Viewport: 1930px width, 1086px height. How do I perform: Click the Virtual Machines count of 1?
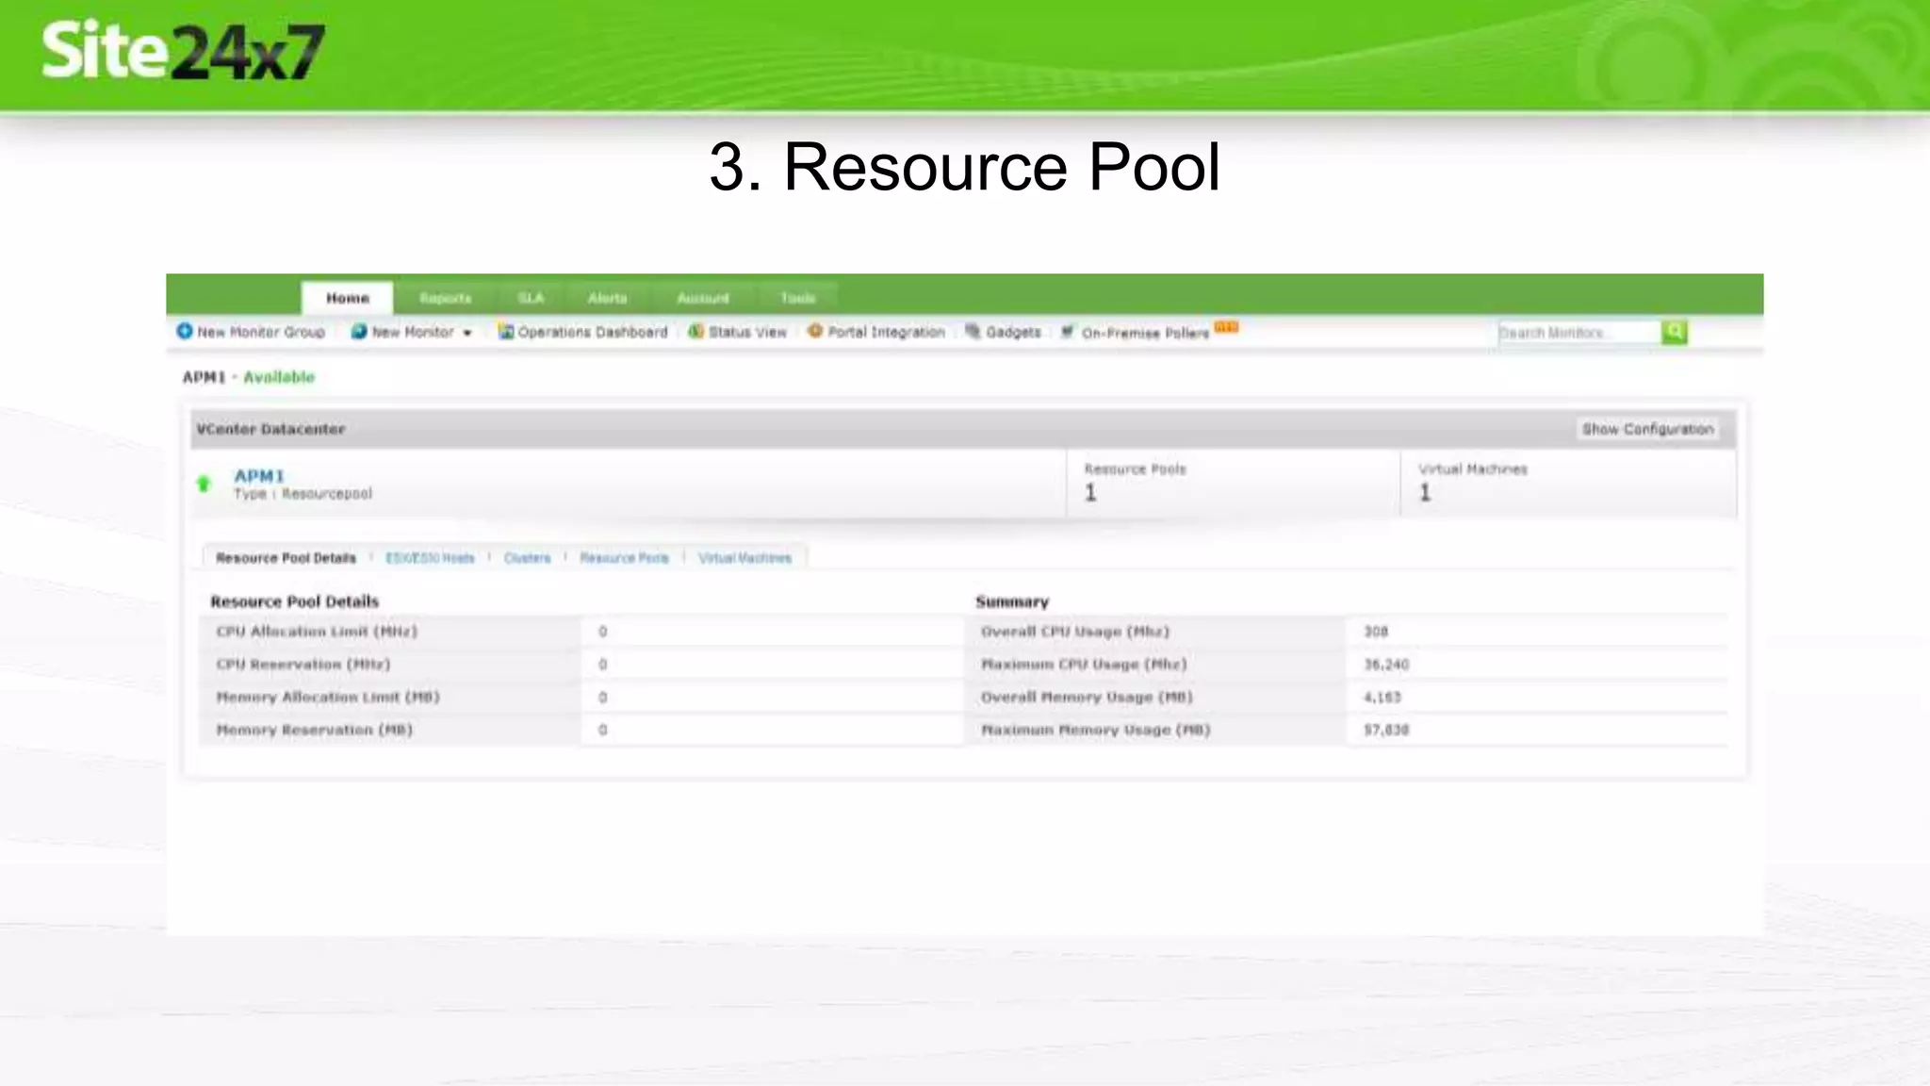[1425, 493]
